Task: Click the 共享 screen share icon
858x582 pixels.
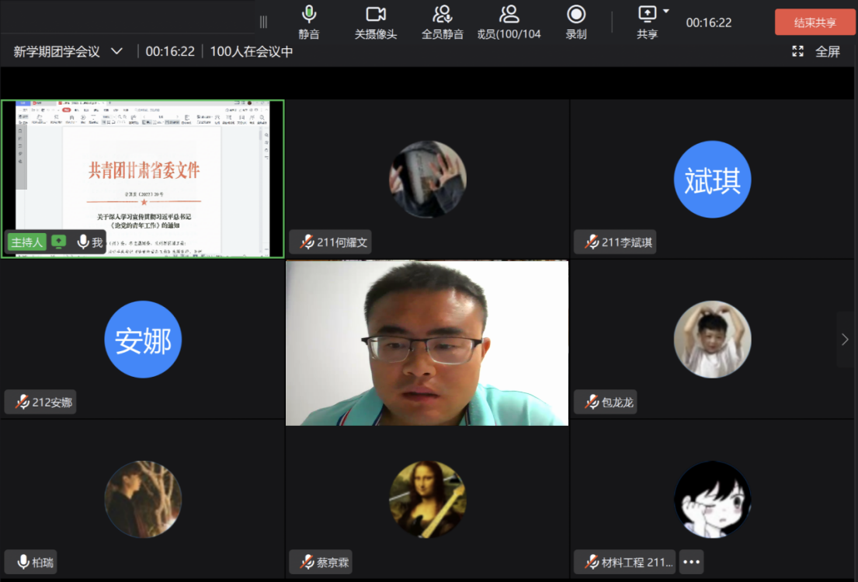Action: (646, 13)
